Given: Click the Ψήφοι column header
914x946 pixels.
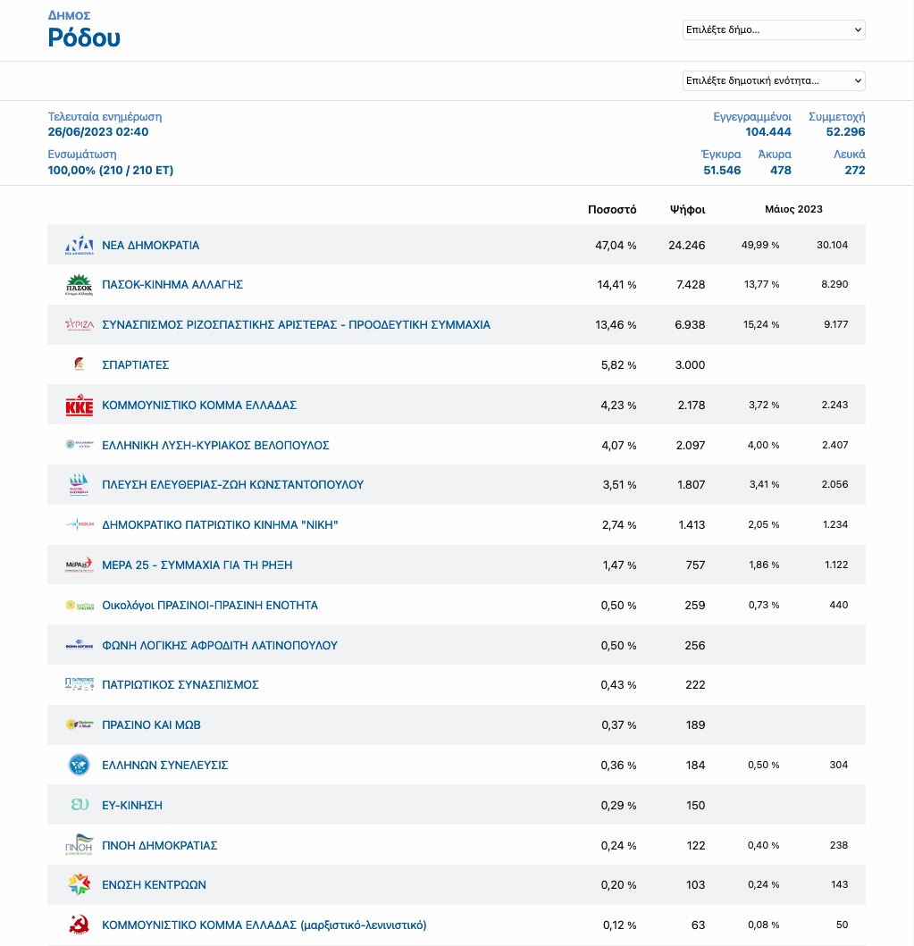Looking at the screenshot, I should coord(687,209).
